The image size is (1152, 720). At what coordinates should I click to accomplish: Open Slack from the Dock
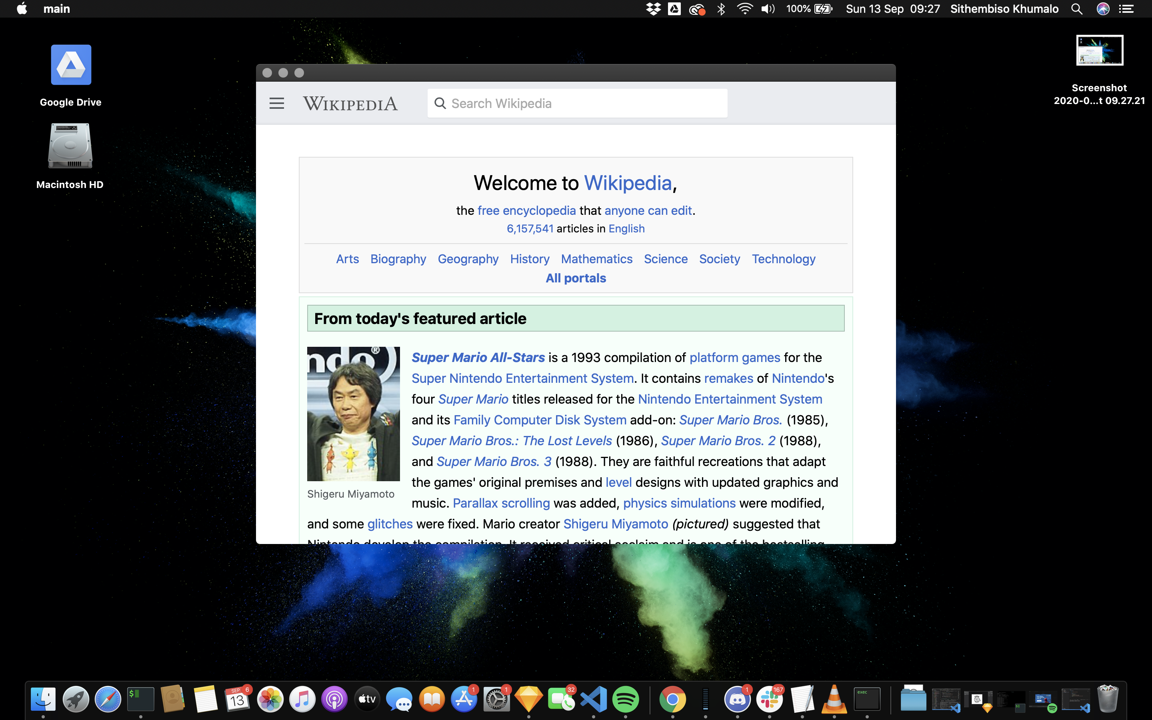coord(770,699)
